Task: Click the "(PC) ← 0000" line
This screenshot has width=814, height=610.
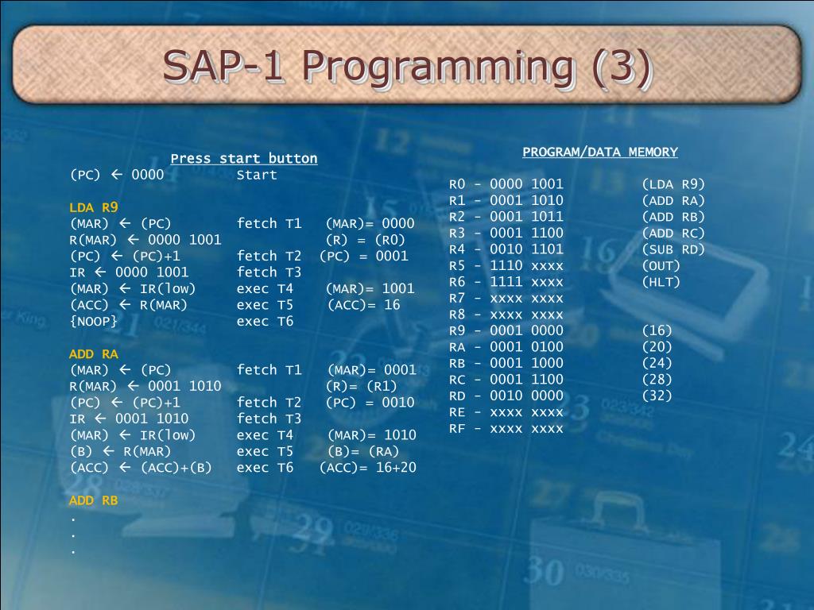Action: [x=117, y=175]
